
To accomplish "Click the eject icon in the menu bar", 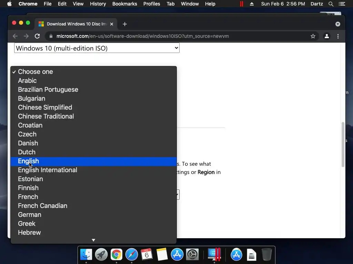I will 252,4.
